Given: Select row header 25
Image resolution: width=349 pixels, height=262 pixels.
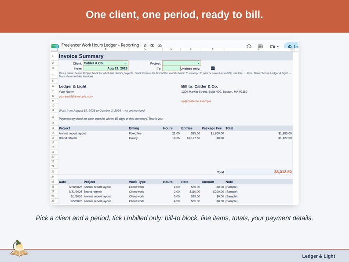Looking at the screenshot, I should [x=53, y=182].
